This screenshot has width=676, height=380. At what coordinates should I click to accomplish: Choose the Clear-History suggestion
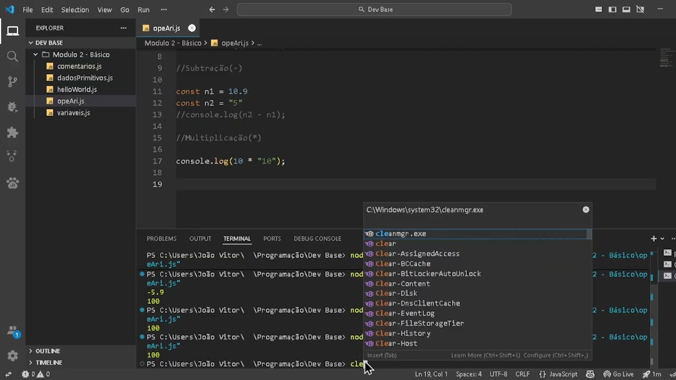(x=477, y=334)
